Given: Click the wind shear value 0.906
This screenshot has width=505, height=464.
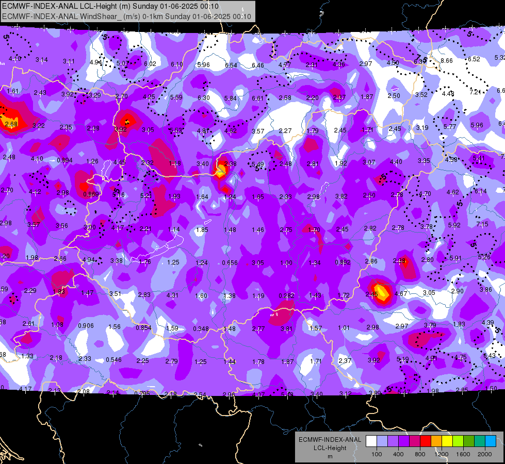Looking at the screenshot, I should click(x=86, y=325).
